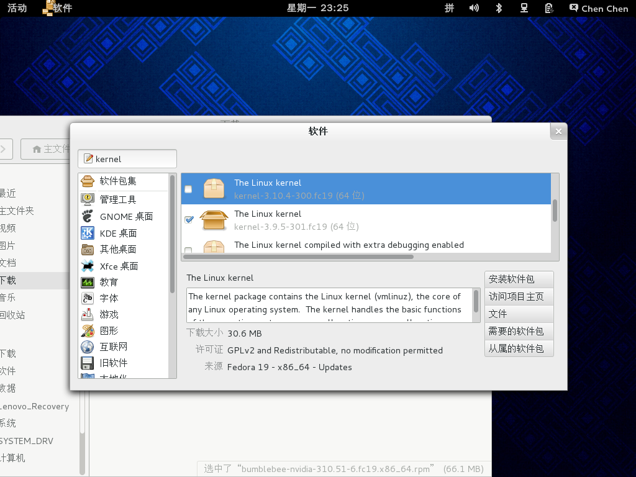Click the kernel search input field
The width and height of the screenshot is (636, 477).
pyautogui.click(x=127, y=158)
